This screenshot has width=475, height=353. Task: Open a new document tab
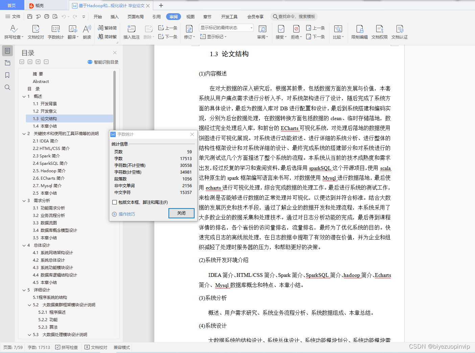[161, 5]
